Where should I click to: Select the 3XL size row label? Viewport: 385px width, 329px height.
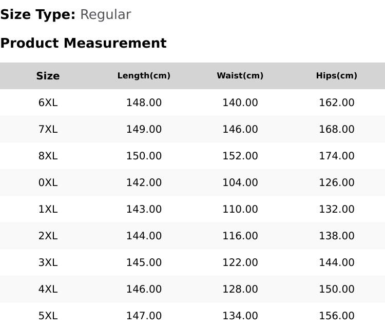[x=48, y=262]
